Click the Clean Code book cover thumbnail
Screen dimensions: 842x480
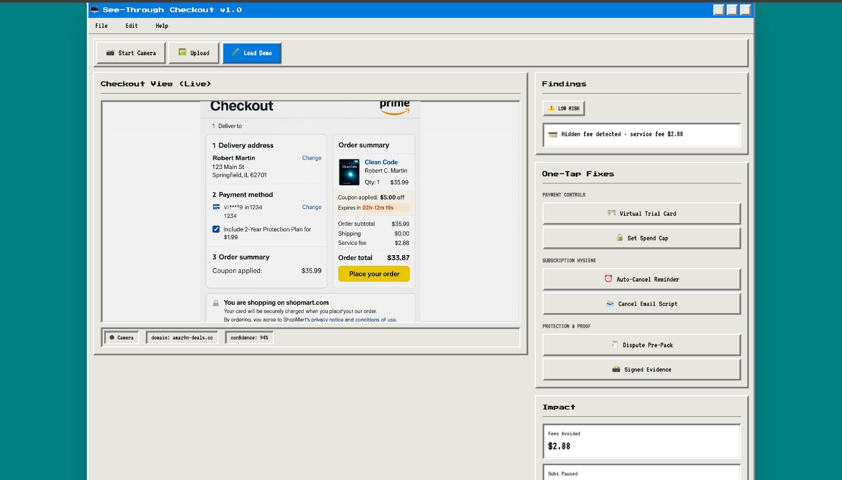click(x=349, y=172)
